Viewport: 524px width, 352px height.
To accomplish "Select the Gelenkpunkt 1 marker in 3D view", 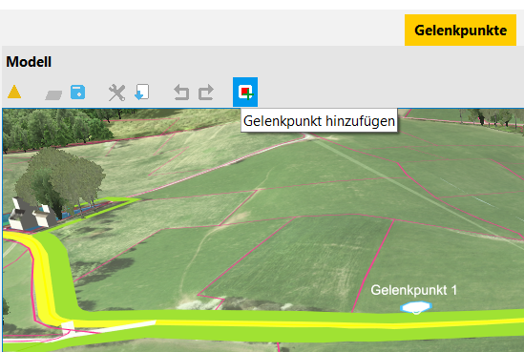I will 416,307.
